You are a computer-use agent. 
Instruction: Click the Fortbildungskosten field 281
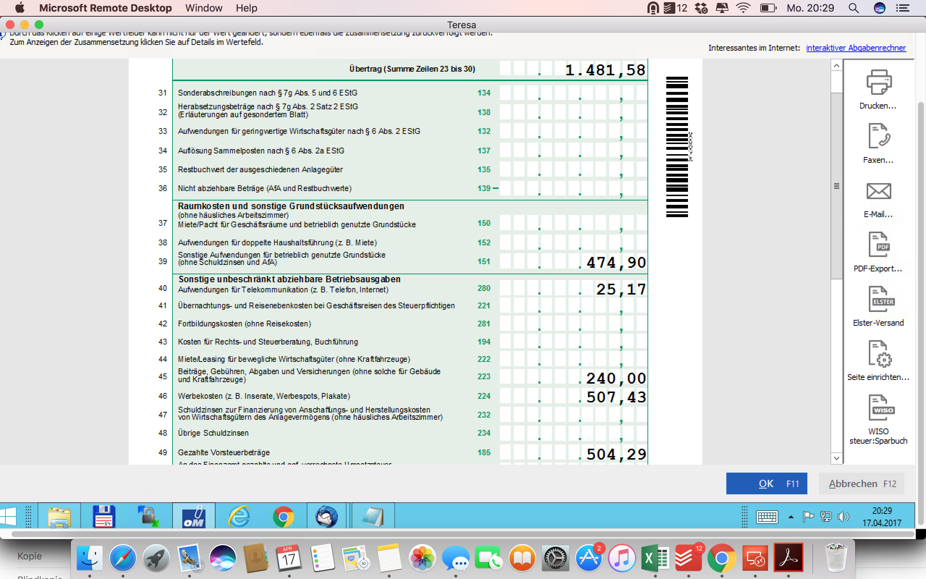coord(573,324)
